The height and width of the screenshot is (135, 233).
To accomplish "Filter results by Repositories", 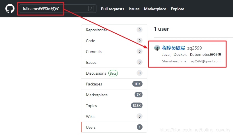I will pos(114,30).
